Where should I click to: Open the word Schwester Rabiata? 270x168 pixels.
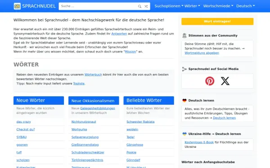[x=140, y=122]
